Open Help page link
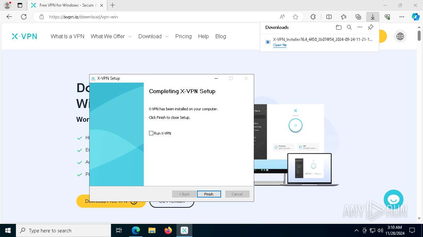Viewport: 423px width, 237px height. click(x=203, y=36)
